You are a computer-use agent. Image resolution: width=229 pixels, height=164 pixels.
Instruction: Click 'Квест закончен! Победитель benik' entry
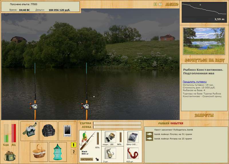tap(174, 130)
